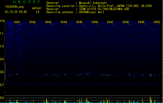Click the 0.7 kHz axis label

(x=2, y=85)
